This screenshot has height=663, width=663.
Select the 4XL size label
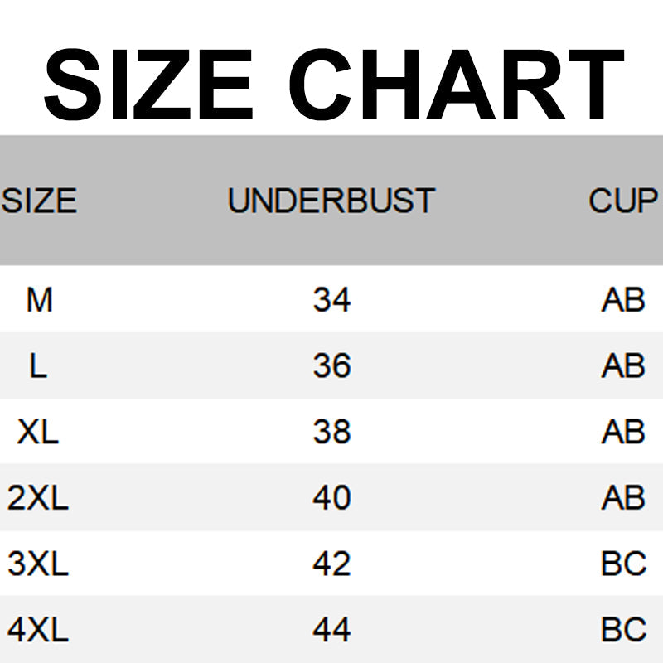coord(38,631)
